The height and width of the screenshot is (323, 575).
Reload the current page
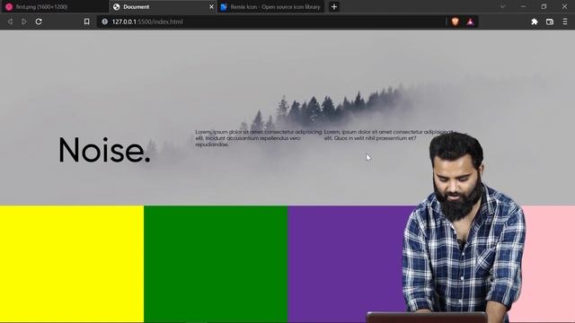(x=39, y=22)
